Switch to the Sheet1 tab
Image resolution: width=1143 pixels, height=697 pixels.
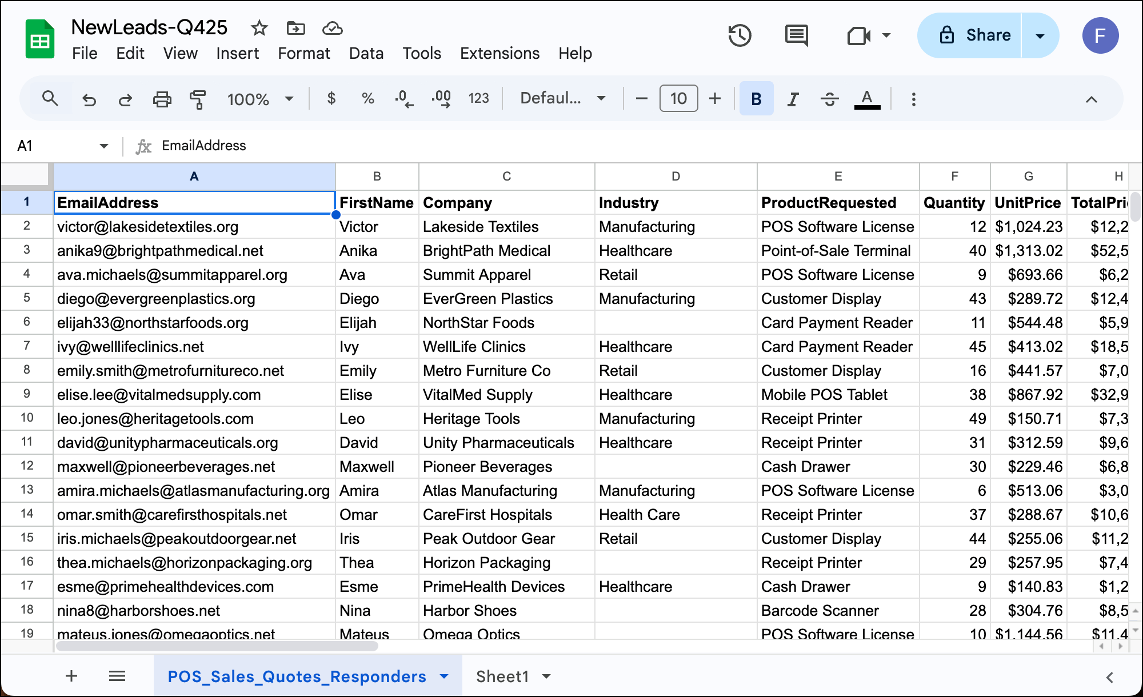tap(503, 676)
